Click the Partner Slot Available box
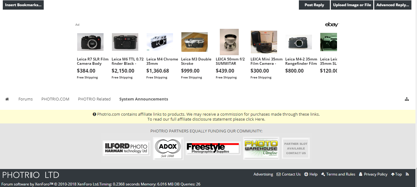The image size is (417, 187). tap(296, 149)
